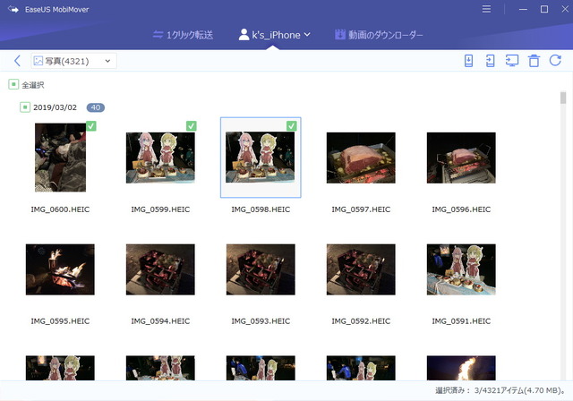Select the IMG_0596.HEIC thumbnail
The image size is (573, 401).
pyautogui.click(x=461, y=158)
